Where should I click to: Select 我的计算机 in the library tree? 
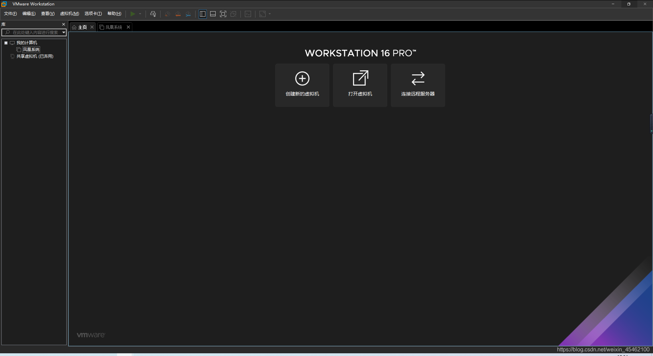click(x=27, y=43)
